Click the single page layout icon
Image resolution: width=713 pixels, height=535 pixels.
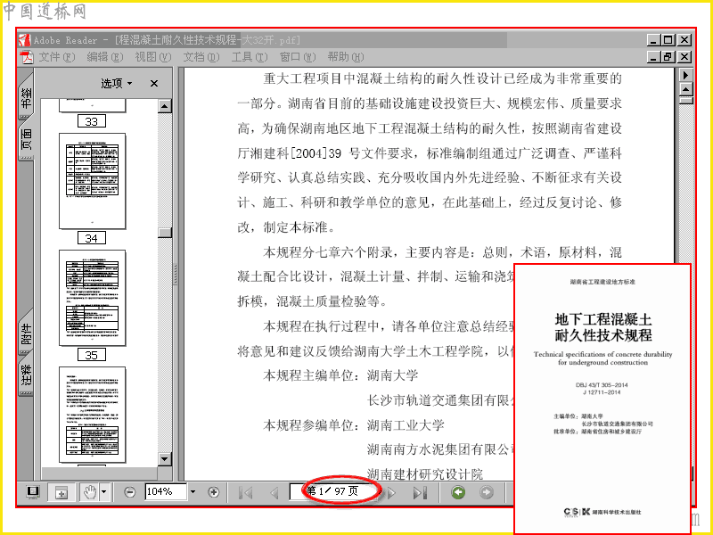point(33,492)
